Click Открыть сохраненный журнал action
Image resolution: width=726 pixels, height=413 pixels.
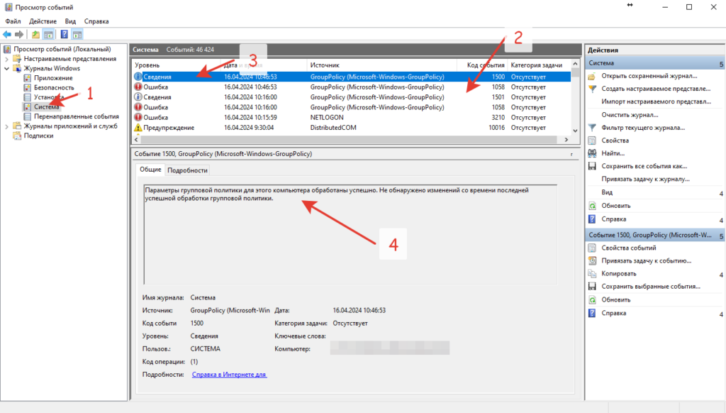tap(649, 76)
